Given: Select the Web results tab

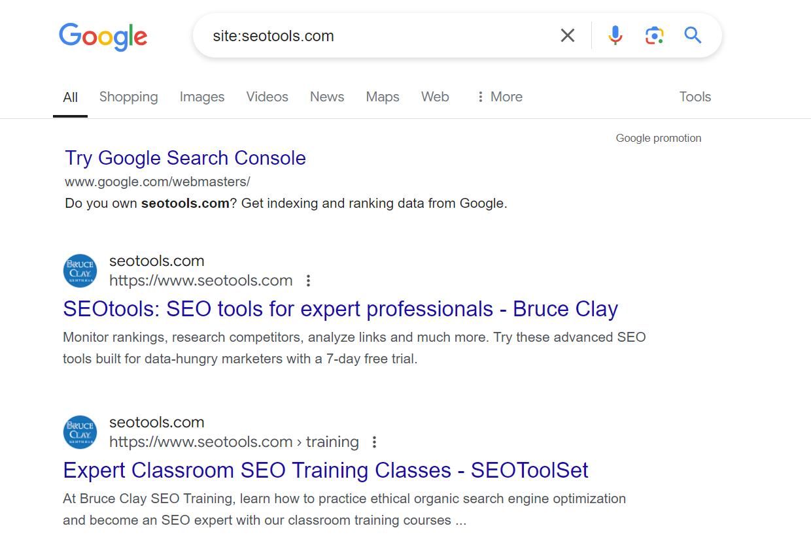Looking at the screenshot, I should click(x=435, y=97).
